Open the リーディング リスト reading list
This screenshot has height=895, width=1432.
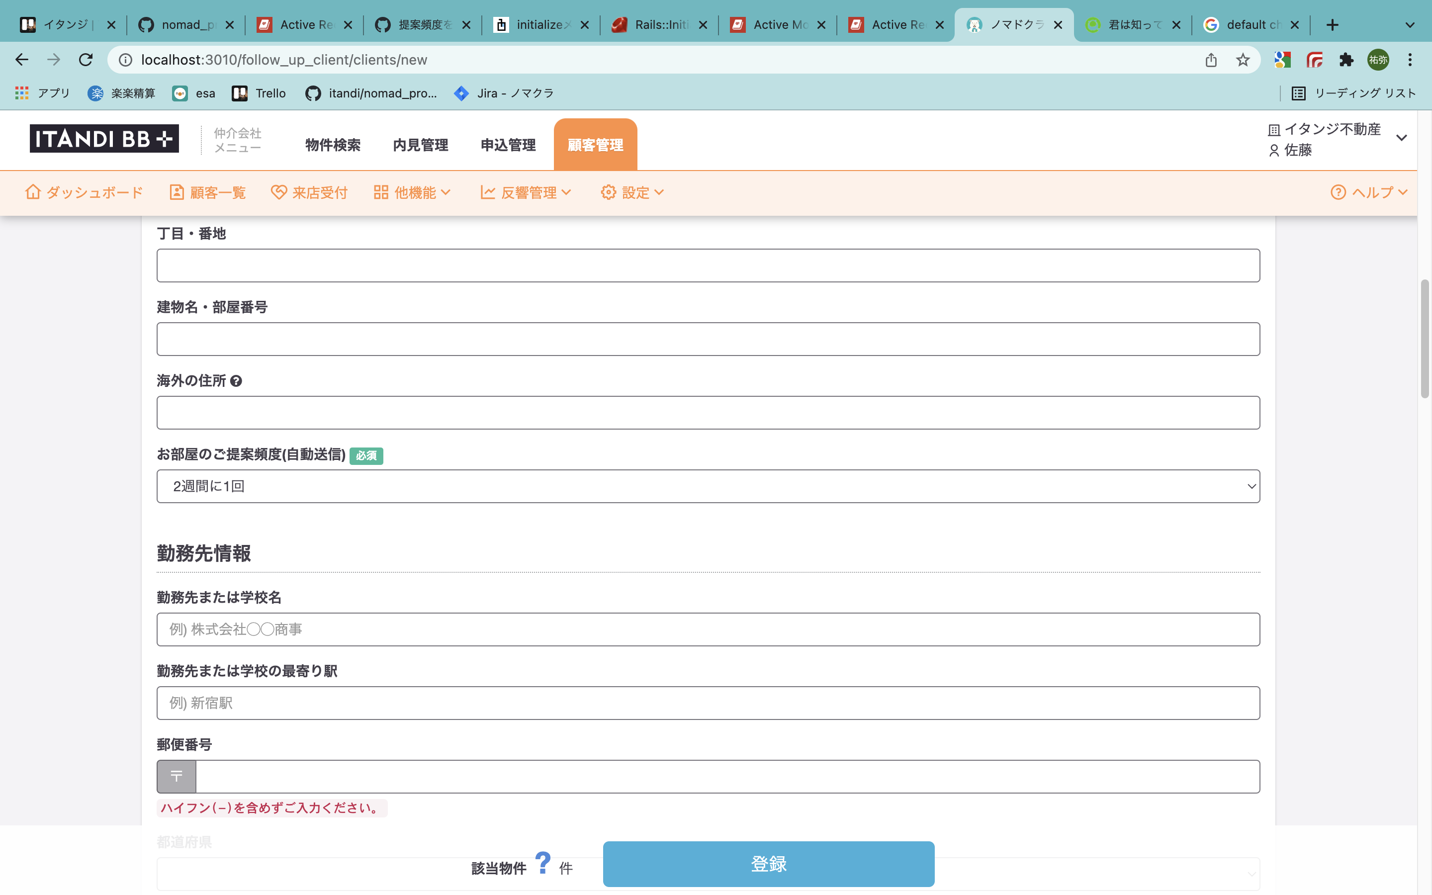coord(1354,93)
